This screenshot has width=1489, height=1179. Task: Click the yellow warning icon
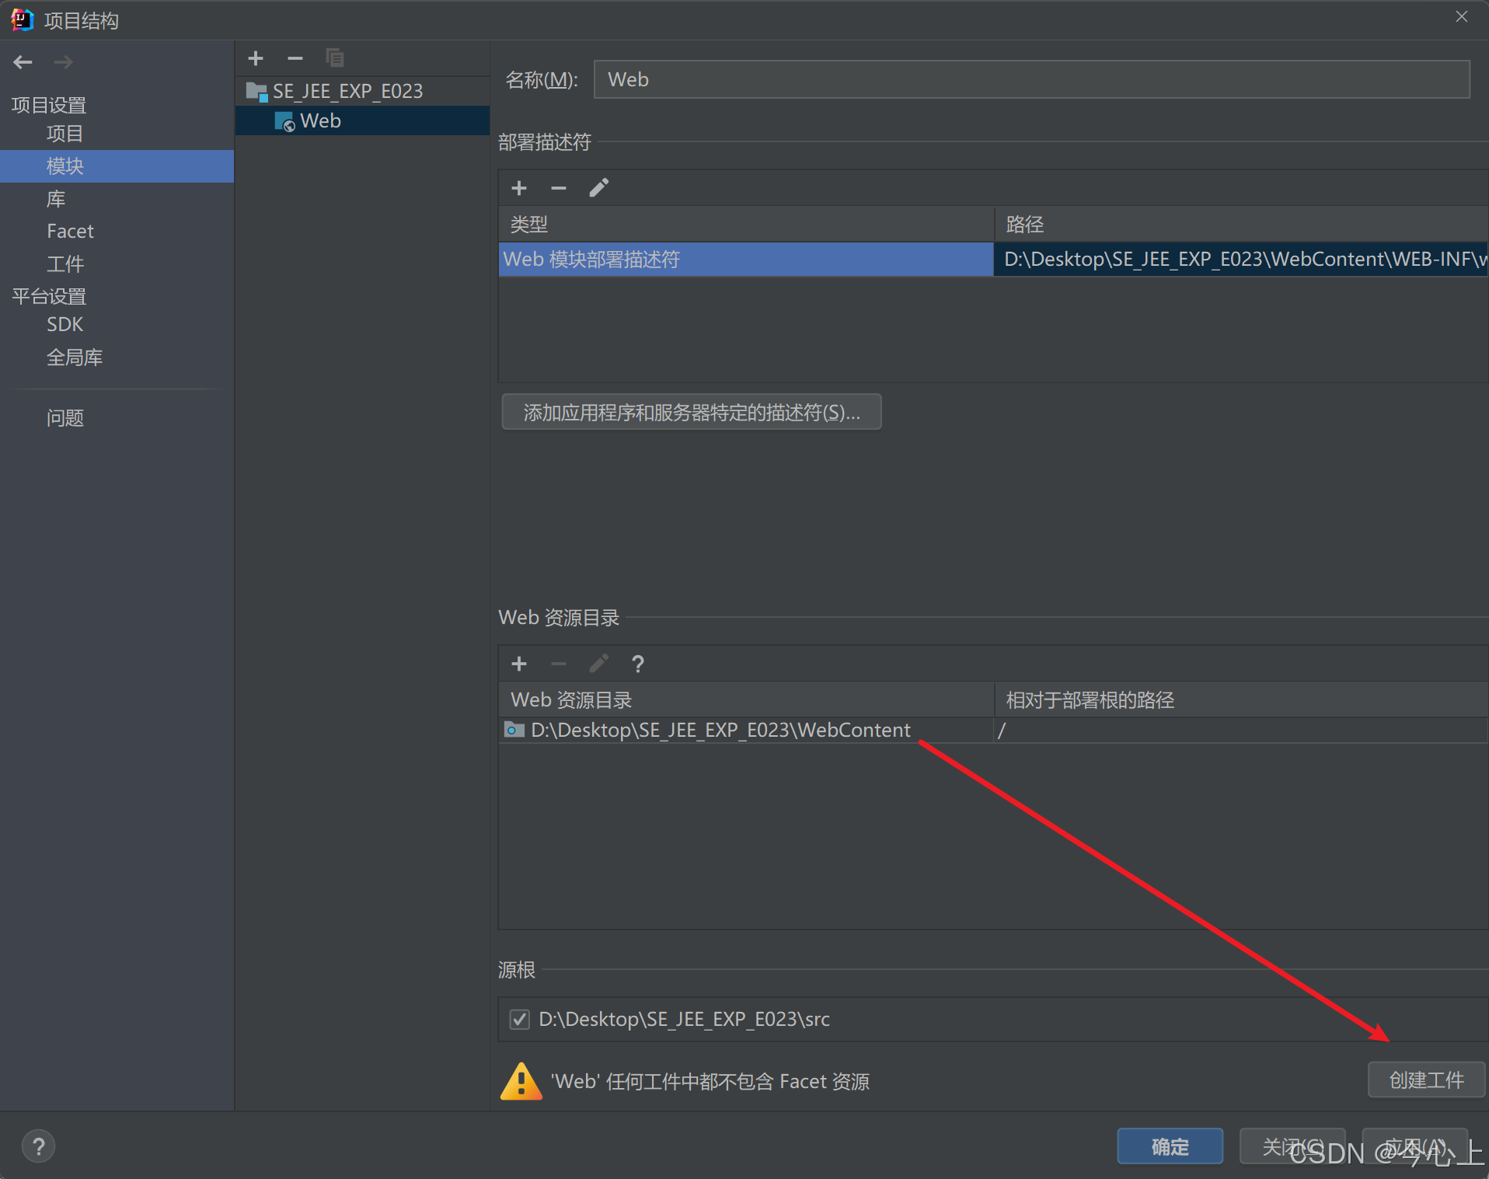[521, 1081]
